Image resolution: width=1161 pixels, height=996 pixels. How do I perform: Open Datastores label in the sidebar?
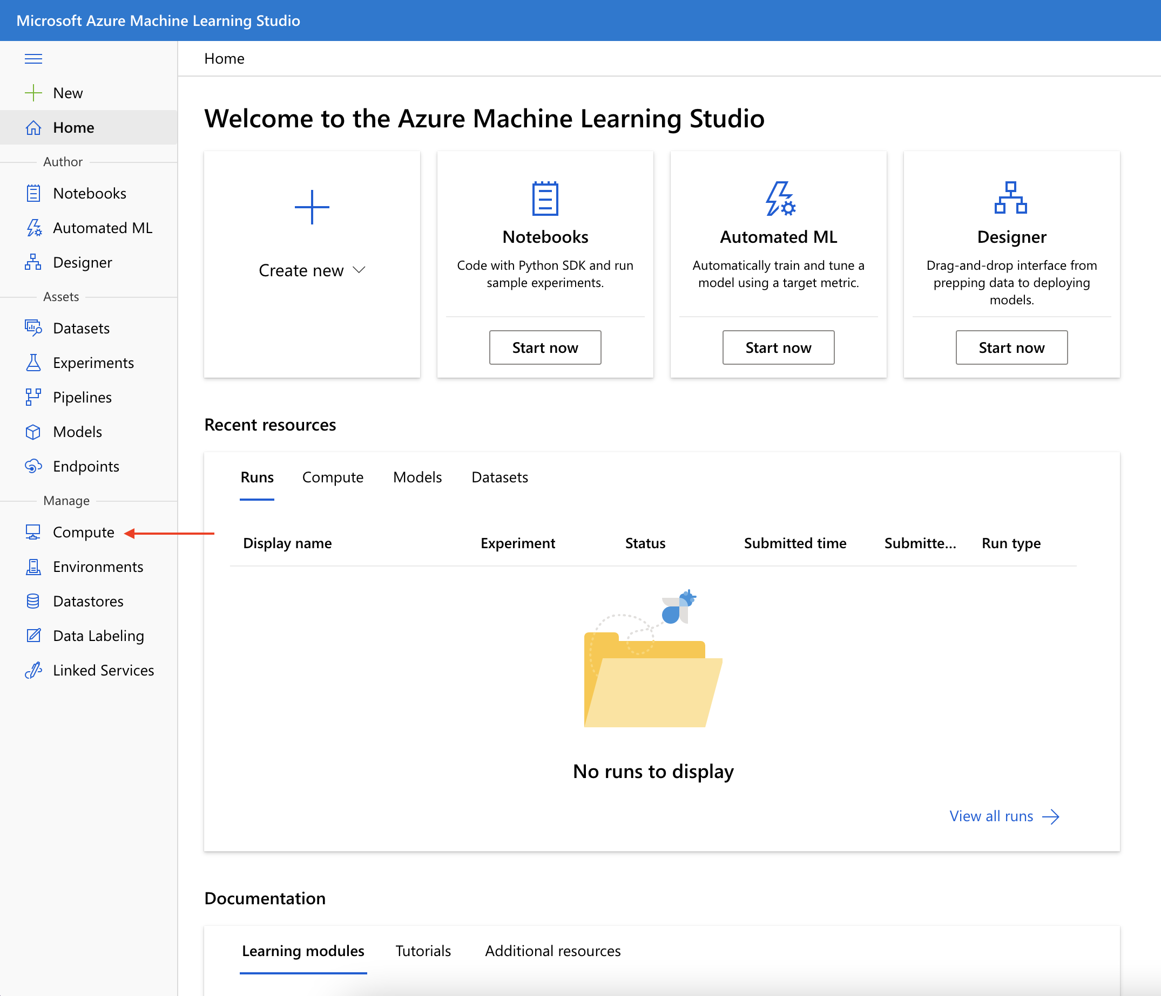(x=89, y=601)
